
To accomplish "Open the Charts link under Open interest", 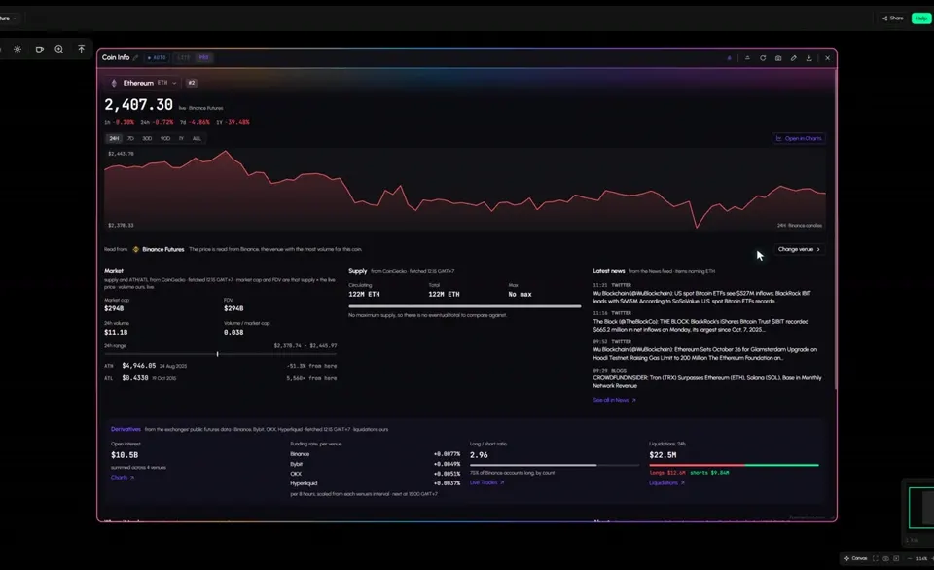I will coord(123,478).
